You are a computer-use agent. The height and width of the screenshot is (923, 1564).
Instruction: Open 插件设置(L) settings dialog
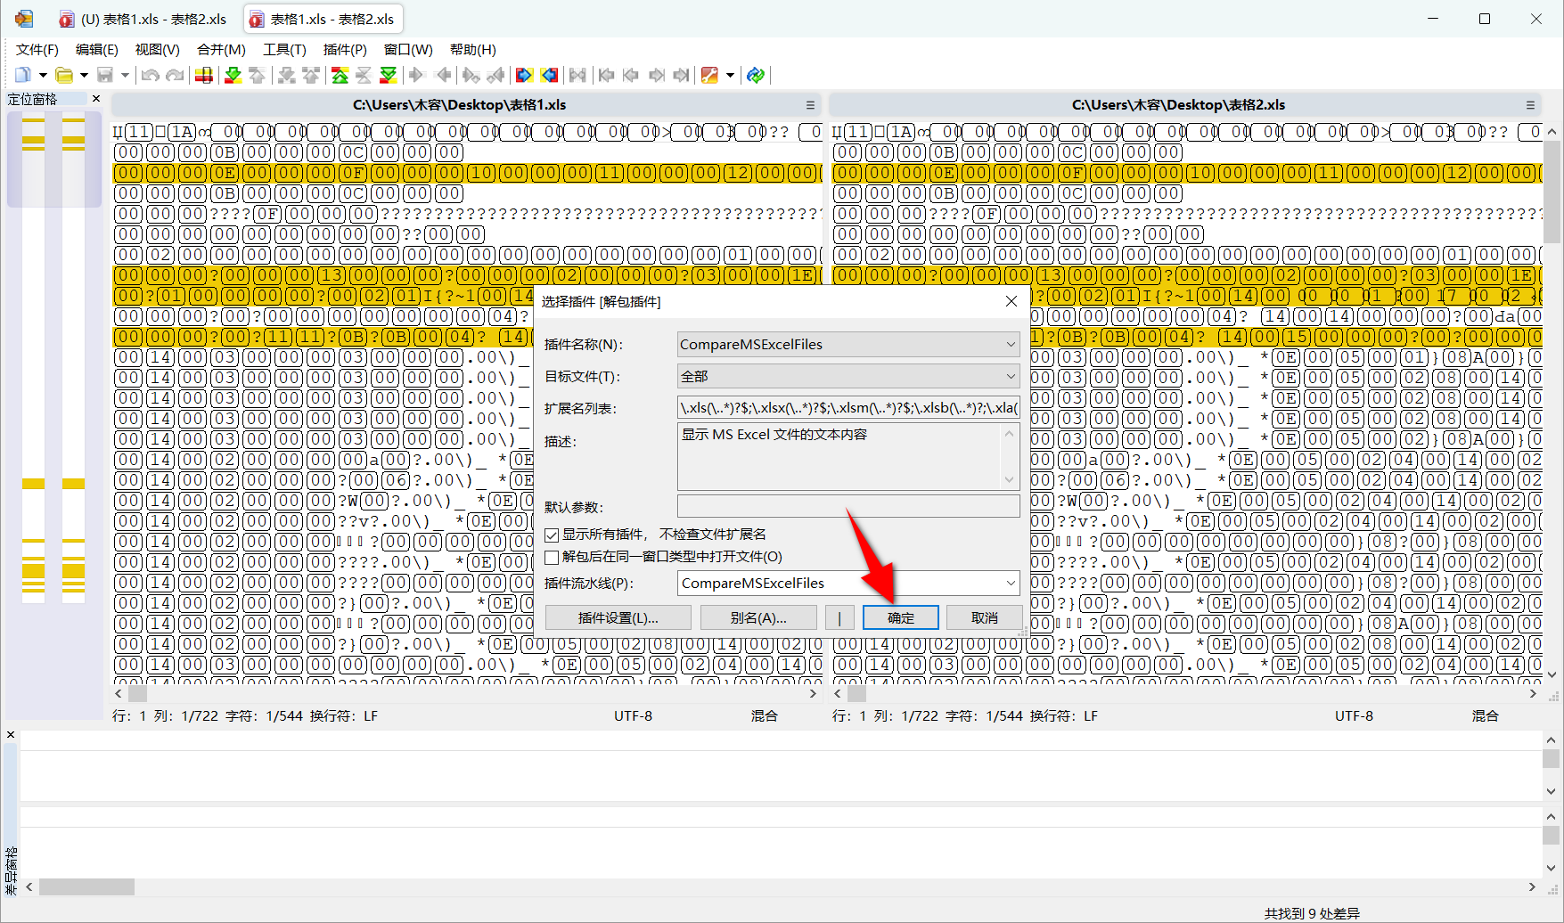point(618,617)
